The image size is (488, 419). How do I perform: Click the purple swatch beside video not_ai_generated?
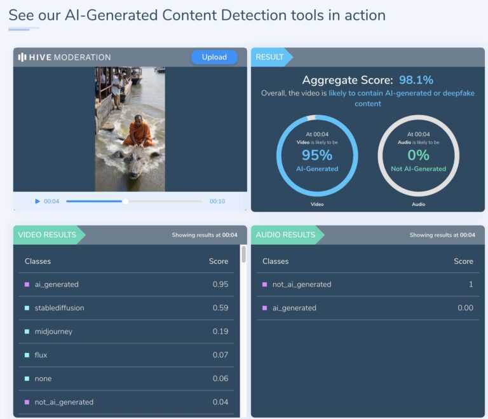point(27,402)
